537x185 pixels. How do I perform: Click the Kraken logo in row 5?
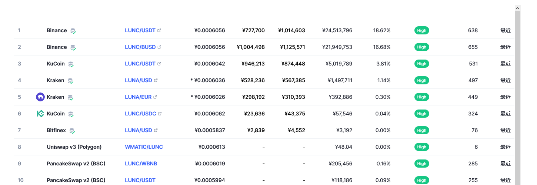pos(40,97)
